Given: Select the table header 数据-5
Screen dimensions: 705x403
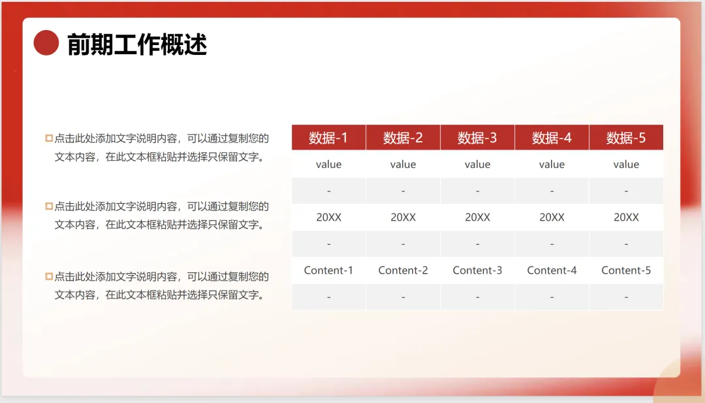Looking at the screenshot, I should point(626,137).
